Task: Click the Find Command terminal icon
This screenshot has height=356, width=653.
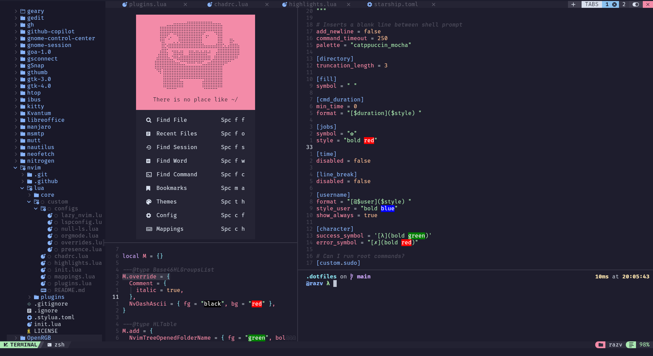Action: 149,175
